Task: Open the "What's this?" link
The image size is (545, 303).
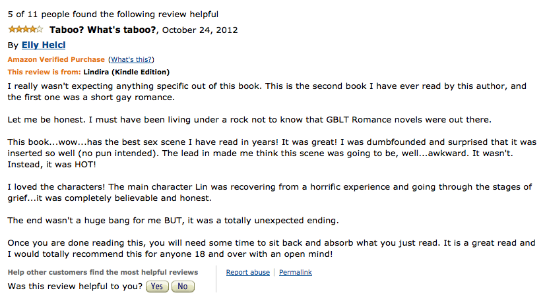Action: (131, 59)
